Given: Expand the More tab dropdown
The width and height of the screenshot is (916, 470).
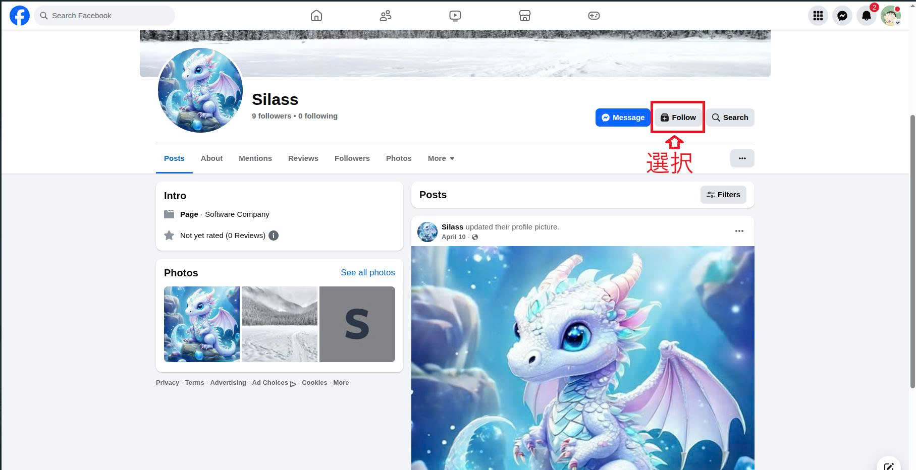Looking at the screenshot, I should coord(441,158).
